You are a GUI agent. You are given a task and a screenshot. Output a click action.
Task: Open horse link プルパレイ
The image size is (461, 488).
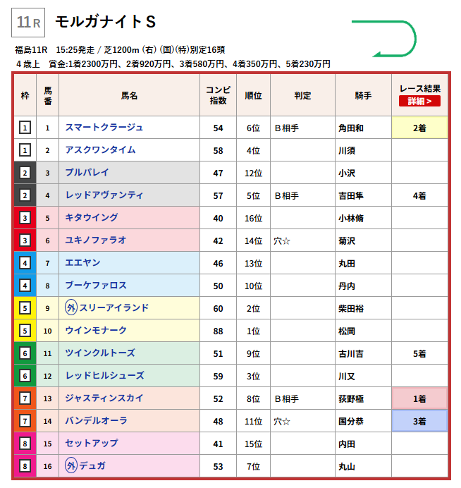tap(87, 172)
